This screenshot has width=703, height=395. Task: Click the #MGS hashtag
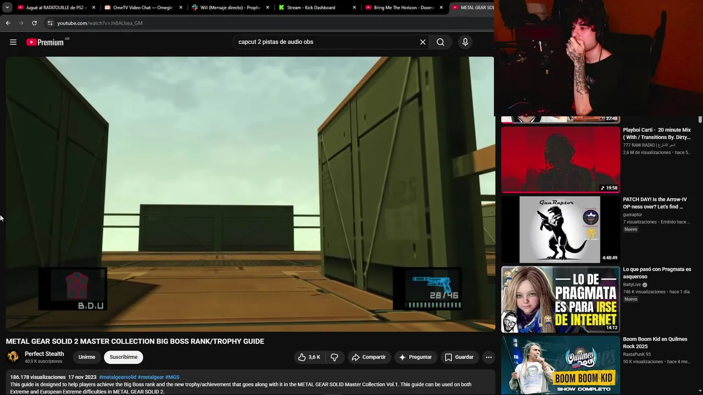point(172,377)
